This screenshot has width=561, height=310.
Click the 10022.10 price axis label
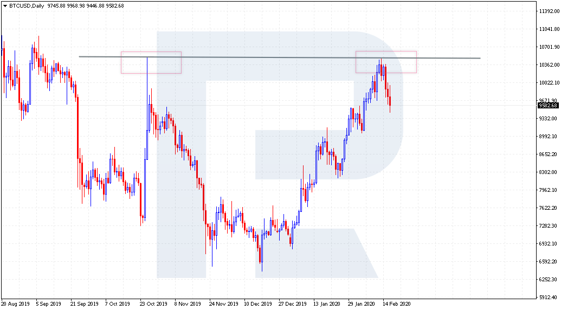[x=548, y=83]
